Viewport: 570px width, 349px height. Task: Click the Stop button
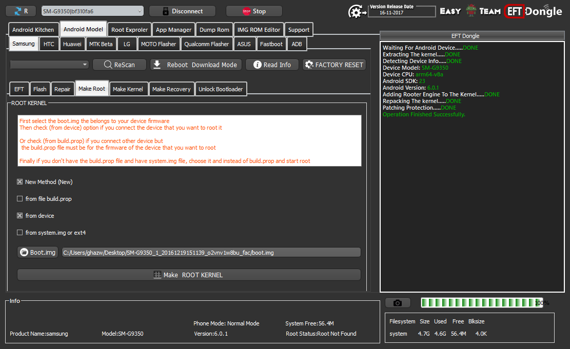pyautogui.click(x=254, y=11)
